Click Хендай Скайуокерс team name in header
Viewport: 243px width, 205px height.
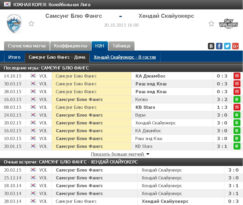tap(166, 16)
